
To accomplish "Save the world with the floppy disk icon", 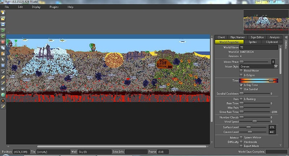I will click(x=3, y=24).
